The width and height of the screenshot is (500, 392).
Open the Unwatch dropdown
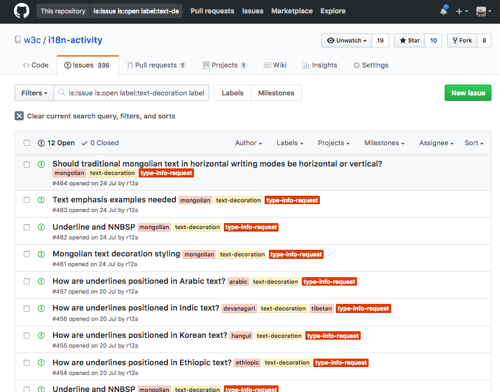tap(347, 41)
